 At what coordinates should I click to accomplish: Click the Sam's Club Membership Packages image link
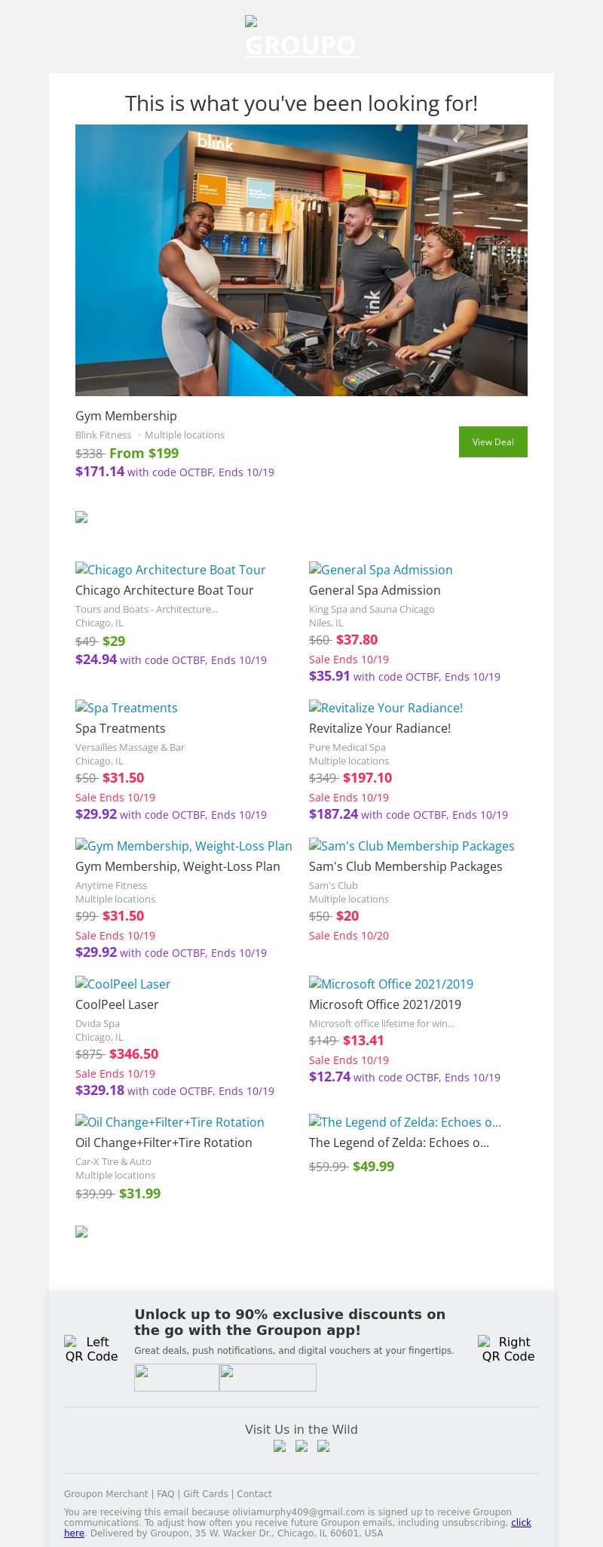(x=412, y=846)
